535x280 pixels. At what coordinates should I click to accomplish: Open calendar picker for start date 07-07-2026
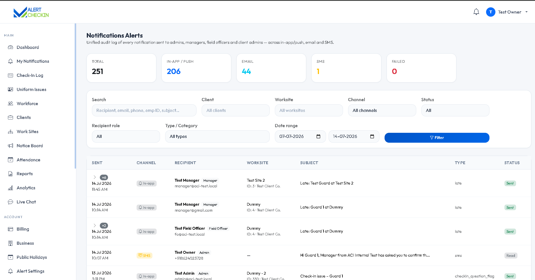coord(318,136)
